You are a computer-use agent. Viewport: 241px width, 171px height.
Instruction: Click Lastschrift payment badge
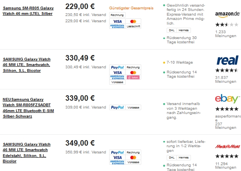point(133,26)
